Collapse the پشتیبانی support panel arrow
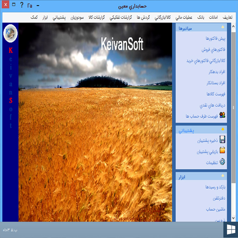Viewport: 238px width, 238px height. point(223,129)
